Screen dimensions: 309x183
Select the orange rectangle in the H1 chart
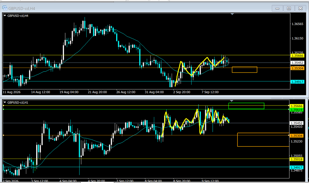(263, 140)
